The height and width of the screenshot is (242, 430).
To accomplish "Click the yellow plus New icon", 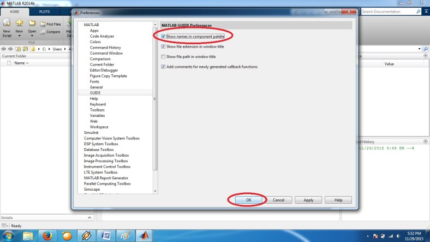I will click(20, 23).
